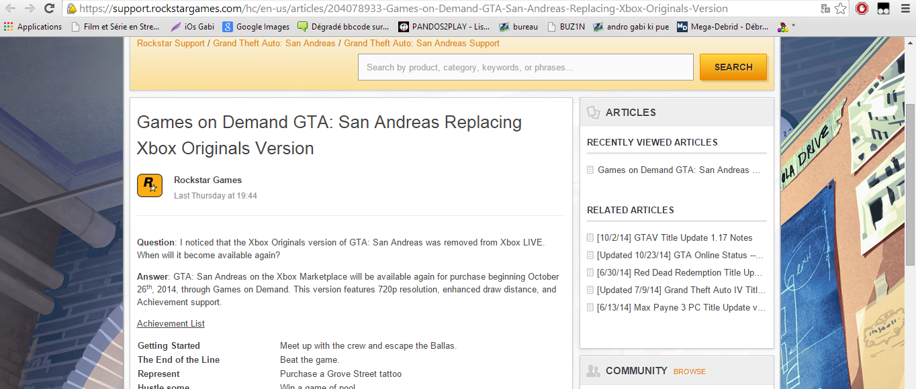Image resolution: width=916 pixels, height=389 pixels.
Task: Open the Grand Theft Auto IV Title article
Action: tap(681, 290)
